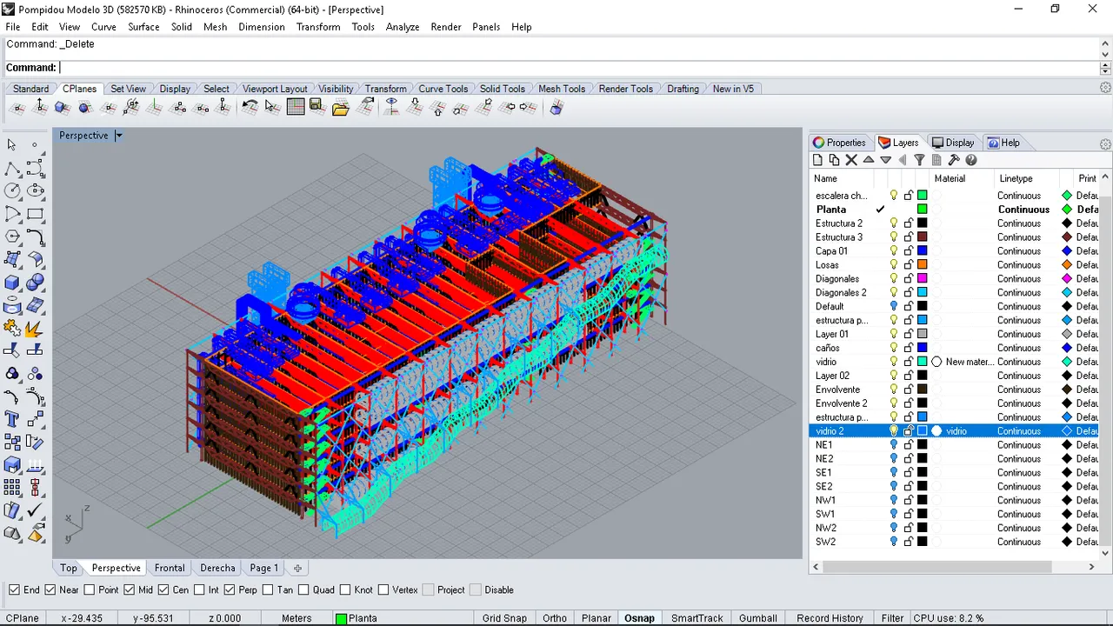Select the NE1 layer row
The width and height of the screenshot is (1113, 626).
point(954,445)
